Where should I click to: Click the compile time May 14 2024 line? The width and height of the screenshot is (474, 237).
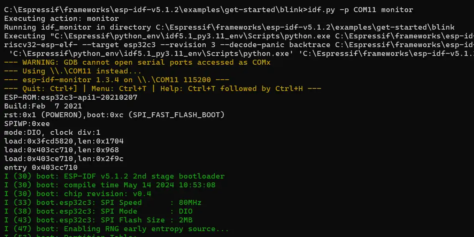[x=110, y=185]
